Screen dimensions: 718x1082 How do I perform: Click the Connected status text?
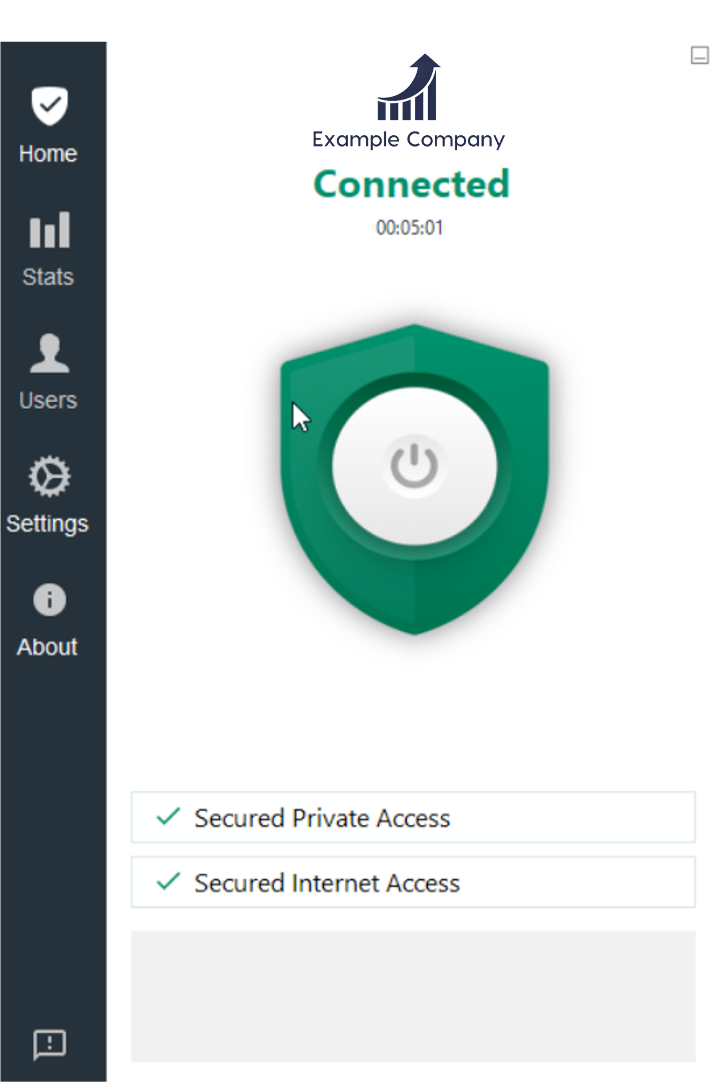coord(411,184)
